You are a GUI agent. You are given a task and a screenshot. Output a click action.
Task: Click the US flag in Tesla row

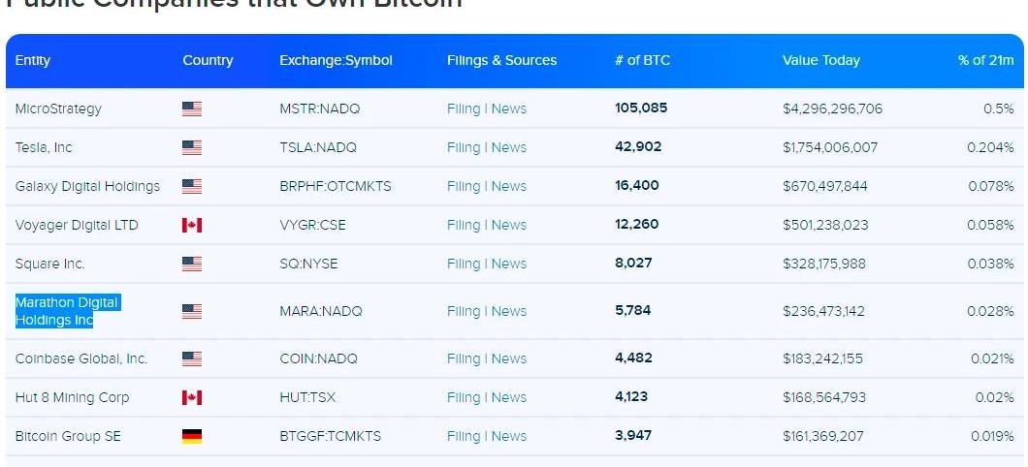[x=192, y=147]
